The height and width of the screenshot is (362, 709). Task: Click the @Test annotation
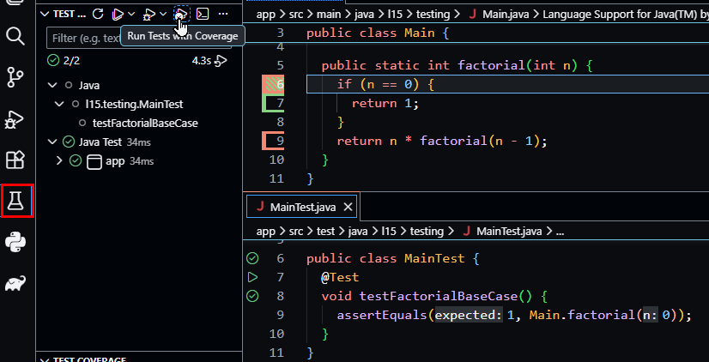(x=340, y=277)
